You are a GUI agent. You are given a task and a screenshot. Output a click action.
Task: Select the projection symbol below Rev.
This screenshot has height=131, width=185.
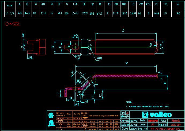[123, 117]
